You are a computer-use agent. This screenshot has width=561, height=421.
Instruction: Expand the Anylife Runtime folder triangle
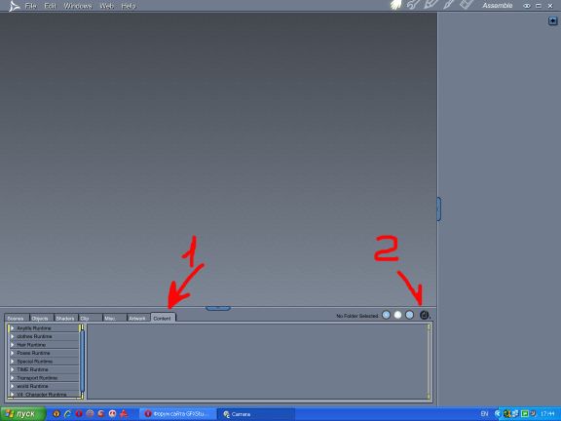tap(13, 327)
